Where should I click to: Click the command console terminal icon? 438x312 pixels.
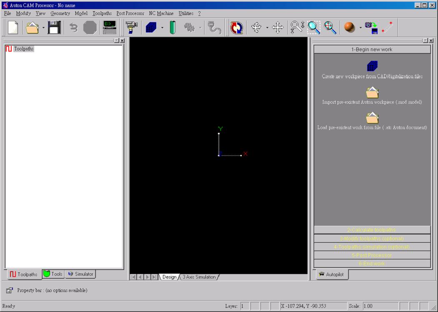point(110,27)
